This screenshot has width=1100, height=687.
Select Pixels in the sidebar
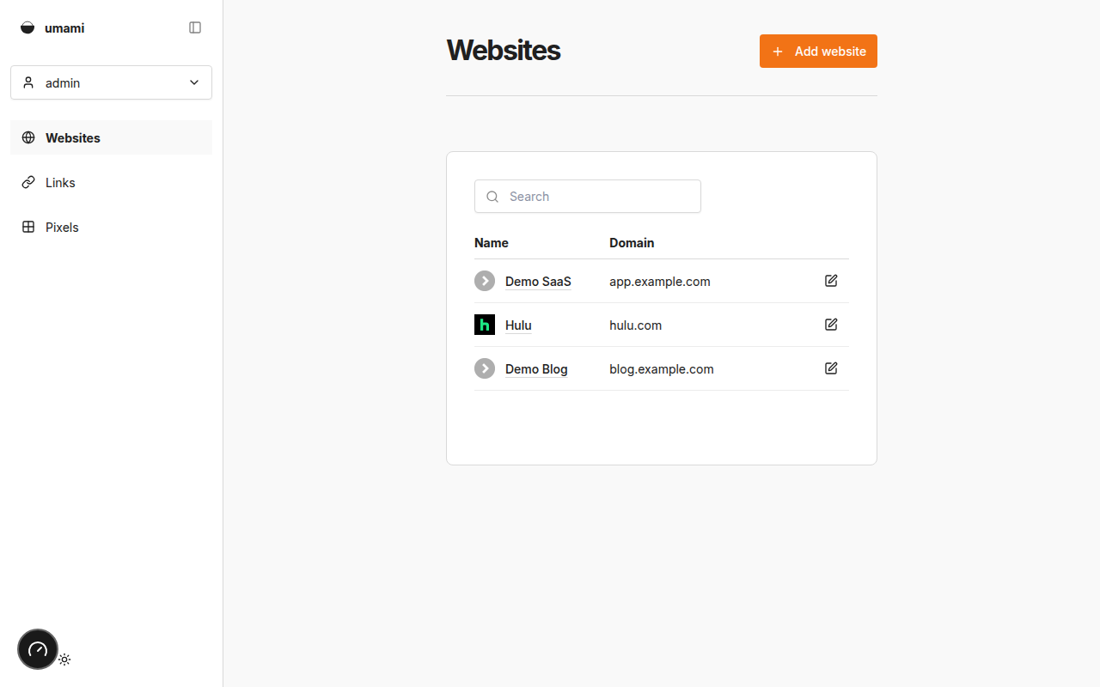point(62,227)
